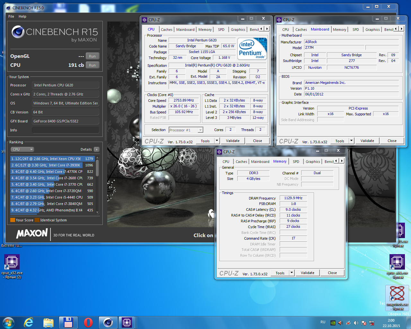Viewport: 411px width, 329px height.
Task: Open Mainboard tab in CPU-Z Memory window
Action: tap(260, 162)
